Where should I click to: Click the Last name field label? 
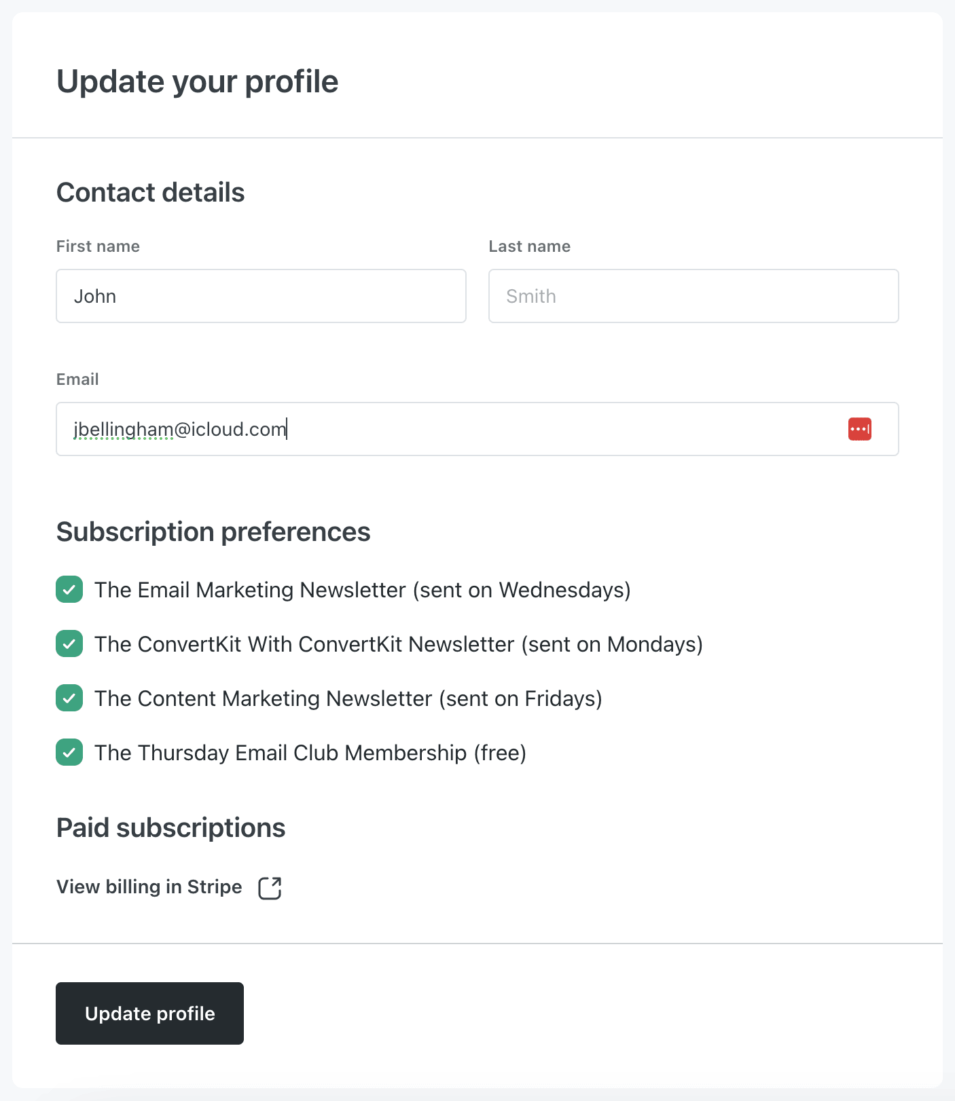point(530,246)
